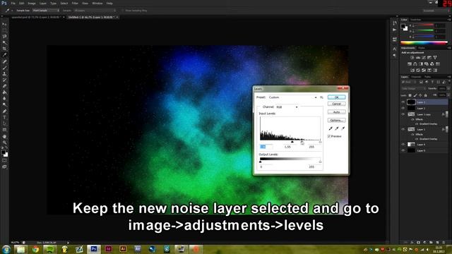Open Photoshop from the Windows taskbar
Image resolution: width=452 pixels, height=254 pixels.
coord(94,249)
